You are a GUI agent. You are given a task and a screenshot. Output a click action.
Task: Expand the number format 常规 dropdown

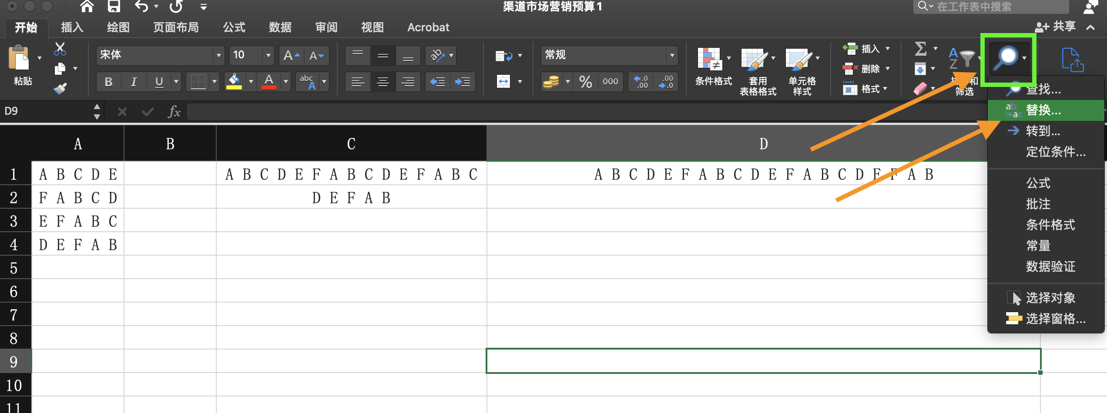[672, 55]
